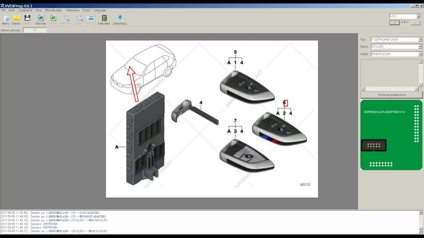This screenshot has width=424, height=238.
Task: Click the Schemat podłączenia button
Action: coord(392,95)
